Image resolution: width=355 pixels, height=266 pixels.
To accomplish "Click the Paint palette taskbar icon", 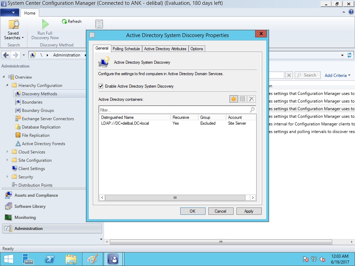I will (92, 259).
